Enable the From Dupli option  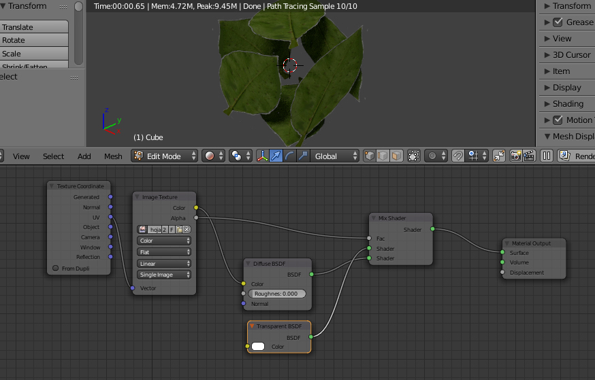click(56, 269)
